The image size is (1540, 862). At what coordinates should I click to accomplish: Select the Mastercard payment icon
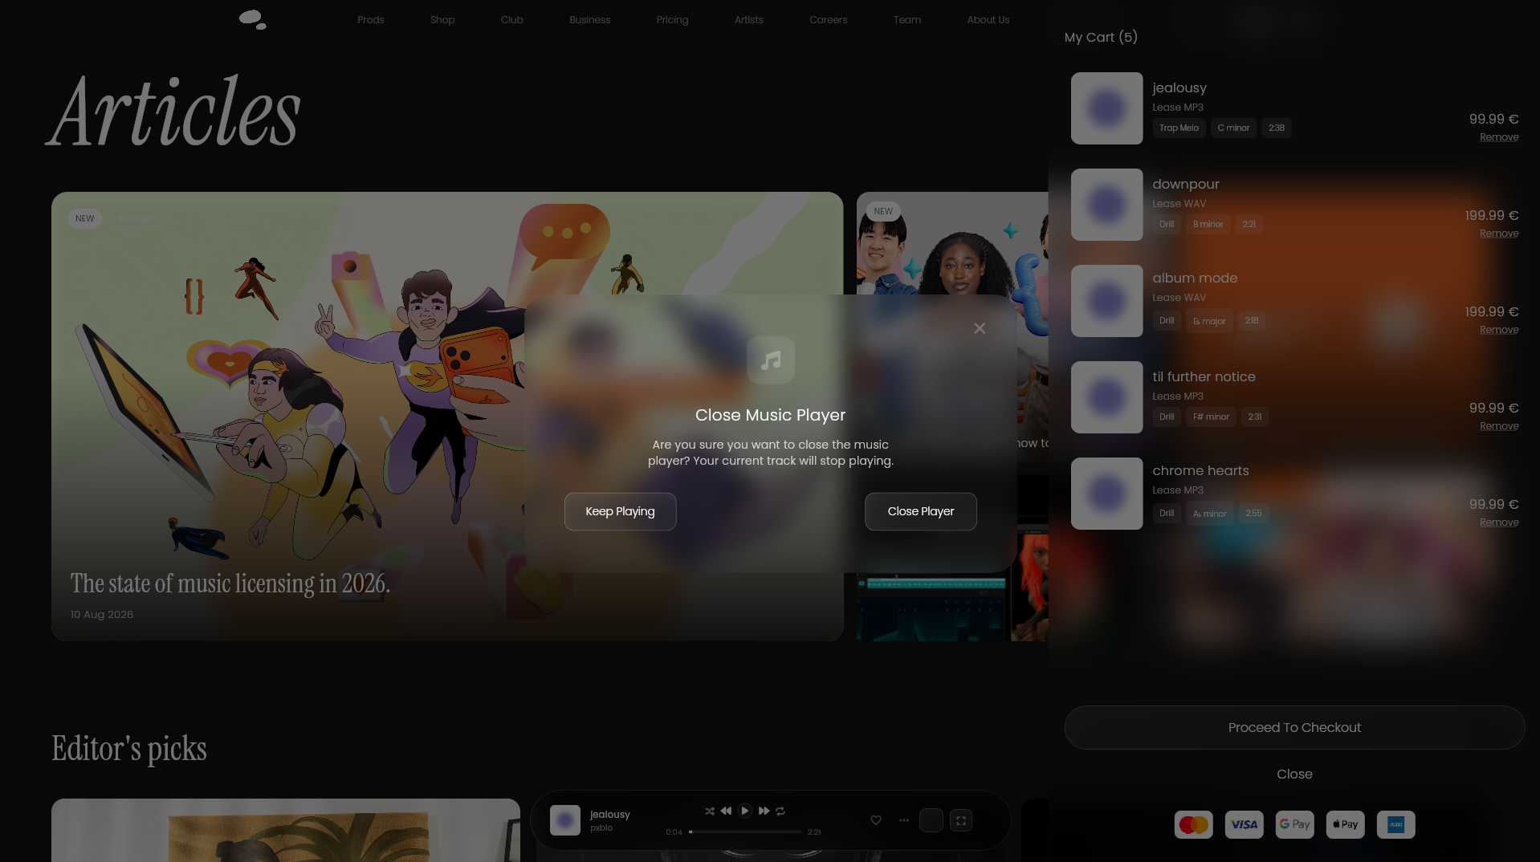pos(1193,824)
